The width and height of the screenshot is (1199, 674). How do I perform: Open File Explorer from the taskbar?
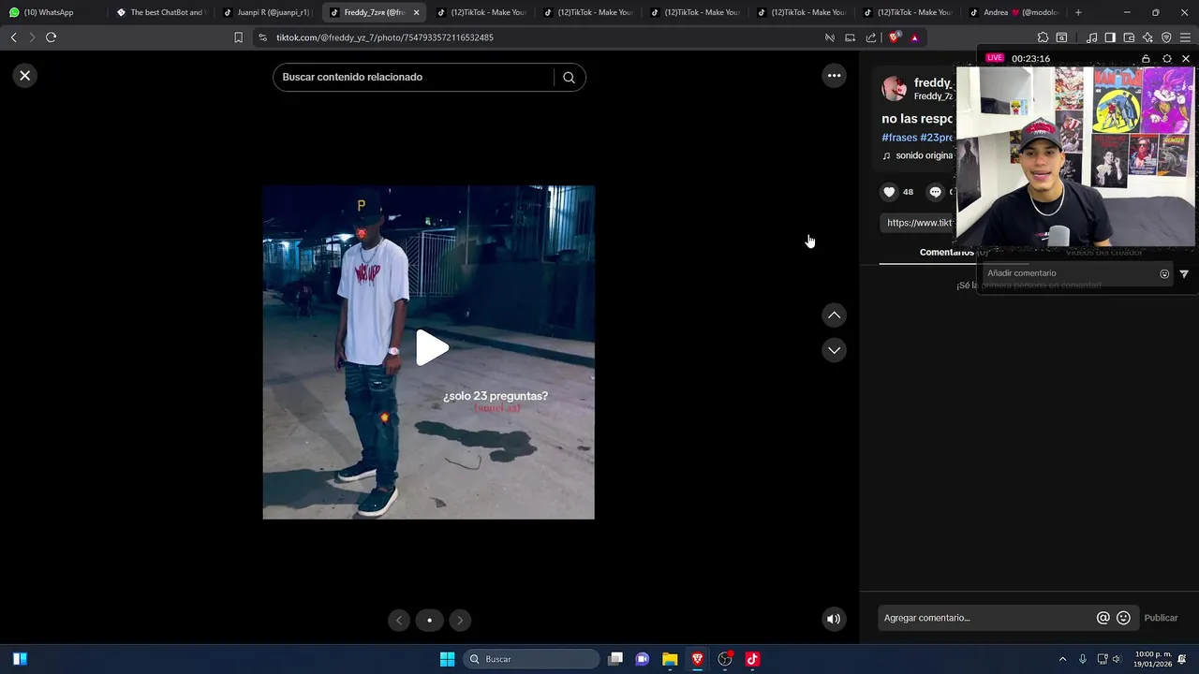click(x=670, y=659)
